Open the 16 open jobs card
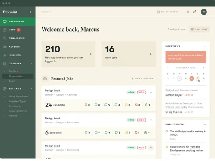Viewport: 215px width, 161px height. click(x=129, y=54)
